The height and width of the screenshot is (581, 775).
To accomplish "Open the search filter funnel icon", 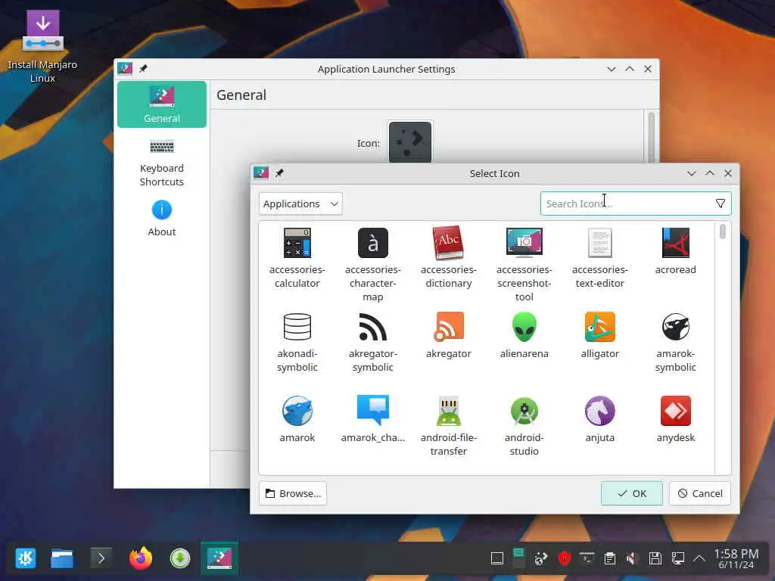I will pyautogui.click(x=721, y=204).
